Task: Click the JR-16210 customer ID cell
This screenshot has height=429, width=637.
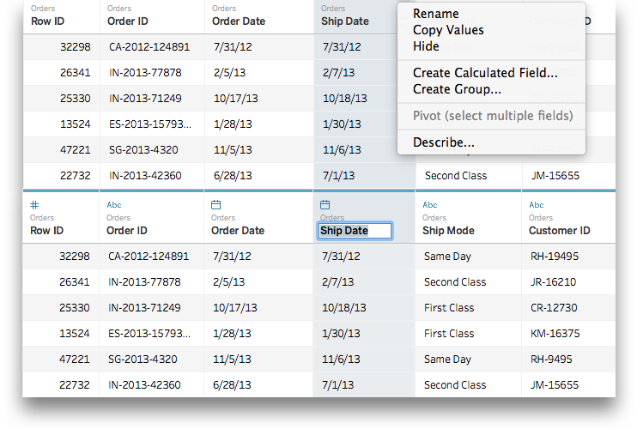Action: pyautogui.click(x=554, y=281)
